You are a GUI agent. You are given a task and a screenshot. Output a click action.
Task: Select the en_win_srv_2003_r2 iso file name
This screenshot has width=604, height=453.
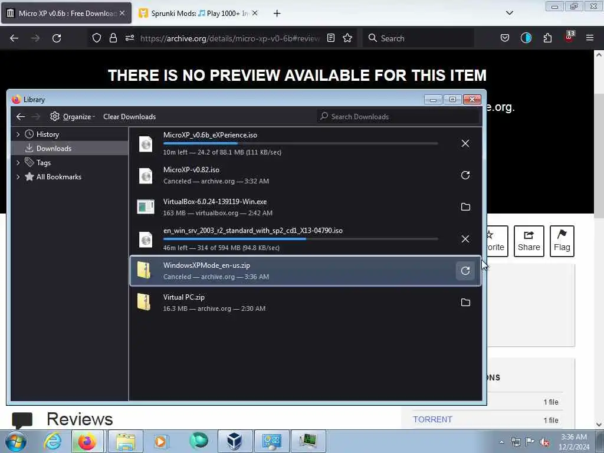click(x=252, y=231)
